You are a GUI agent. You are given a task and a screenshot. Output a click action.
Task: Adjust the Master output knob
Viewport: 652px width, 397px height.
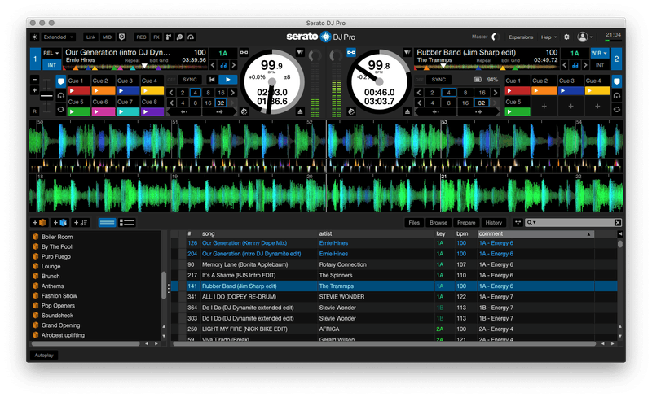pos(495,37)
